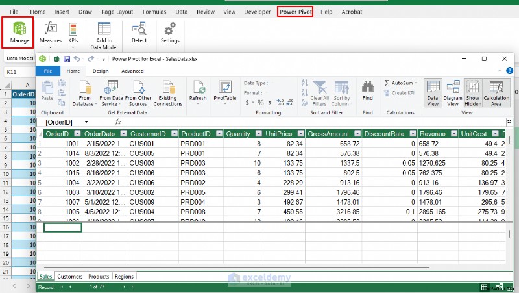Open CustomerID column filter dropdown
Screen dimensions: 519x293
[174, 134]
